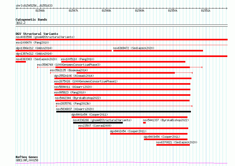235x166 pixels.
Task: Open nsv5894011 (Almarri2020) variant label
Action: coord(73,87)
